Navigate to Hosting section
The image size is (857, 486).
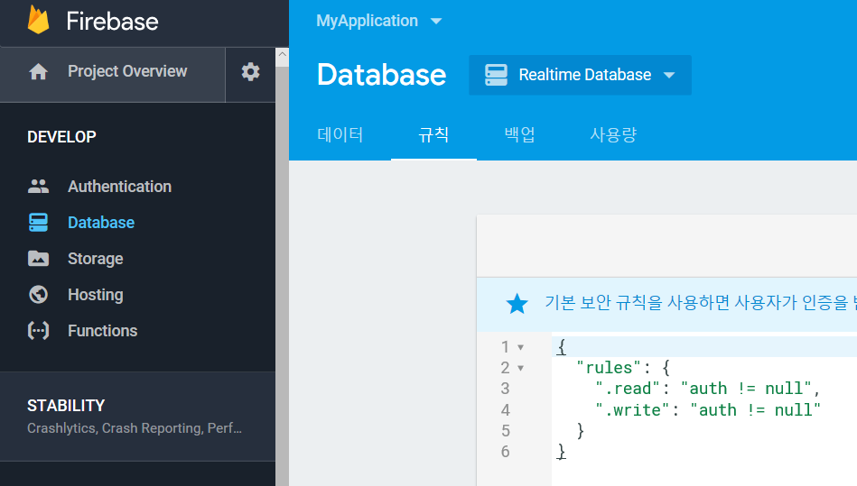tap(95, 295)
